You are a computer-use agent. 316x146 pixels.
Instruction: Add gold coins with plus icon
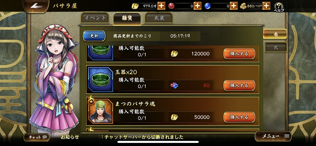click(x=161, y=6)
